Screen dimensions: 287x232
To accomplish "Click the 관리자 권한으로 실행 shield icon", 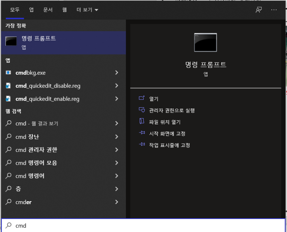I will click(x=142, y=110).
